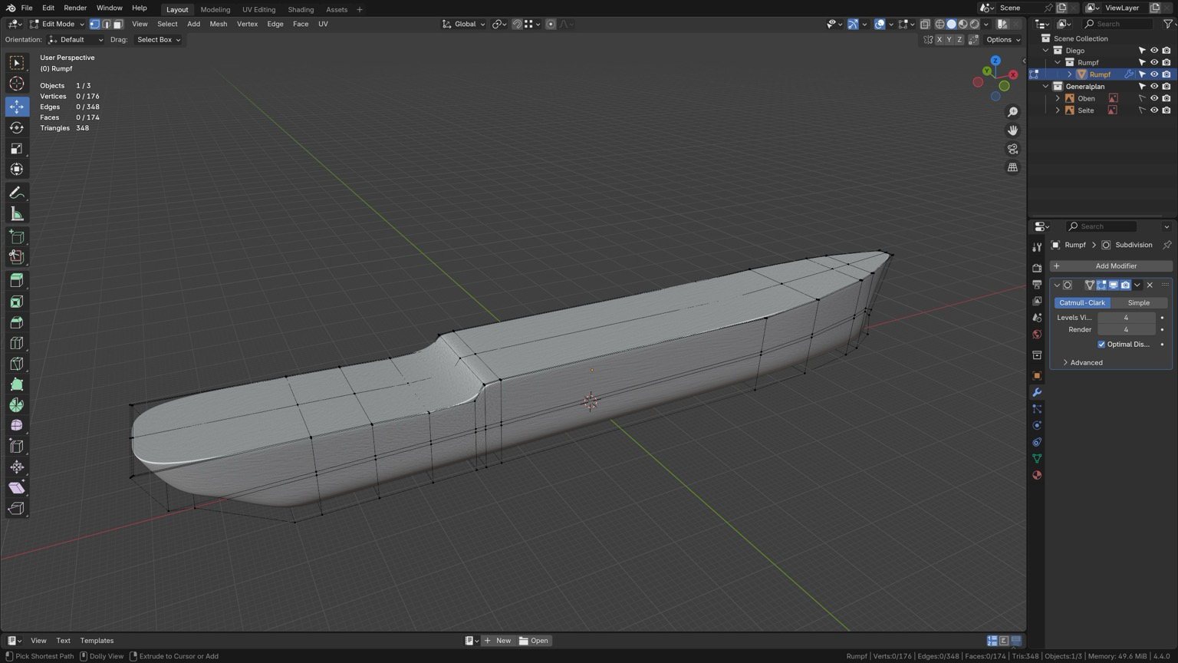Choose the Measure tool
The image size is (1178, 663).
tap(17, 214)
